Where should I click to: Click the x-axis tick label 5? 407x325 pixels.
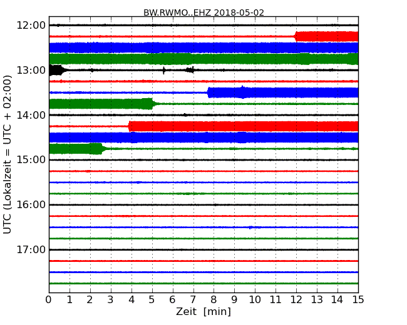coord(152,299)
